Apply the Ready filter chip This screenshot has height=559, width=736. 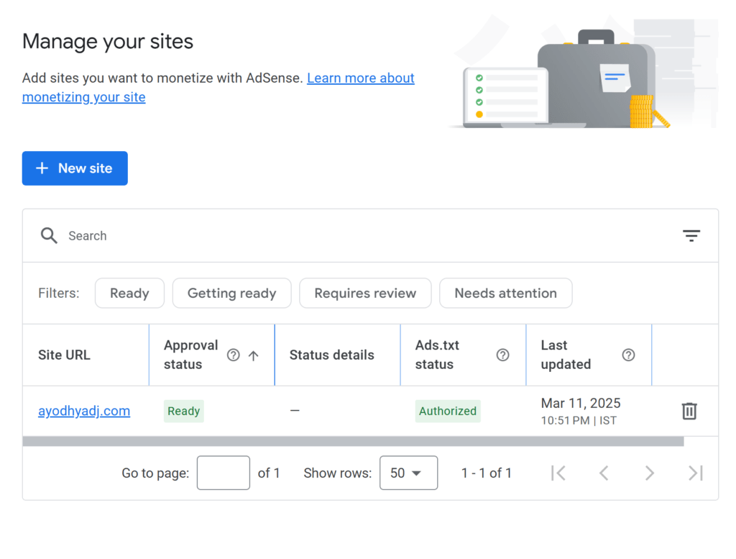click(129, 293)
